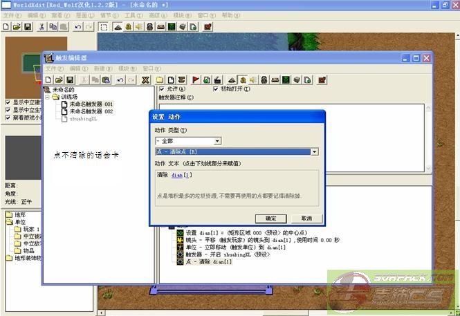Click the undo arrow in WorldEdit main toolbar
The image size is (460, 316).
click(77, 26)
